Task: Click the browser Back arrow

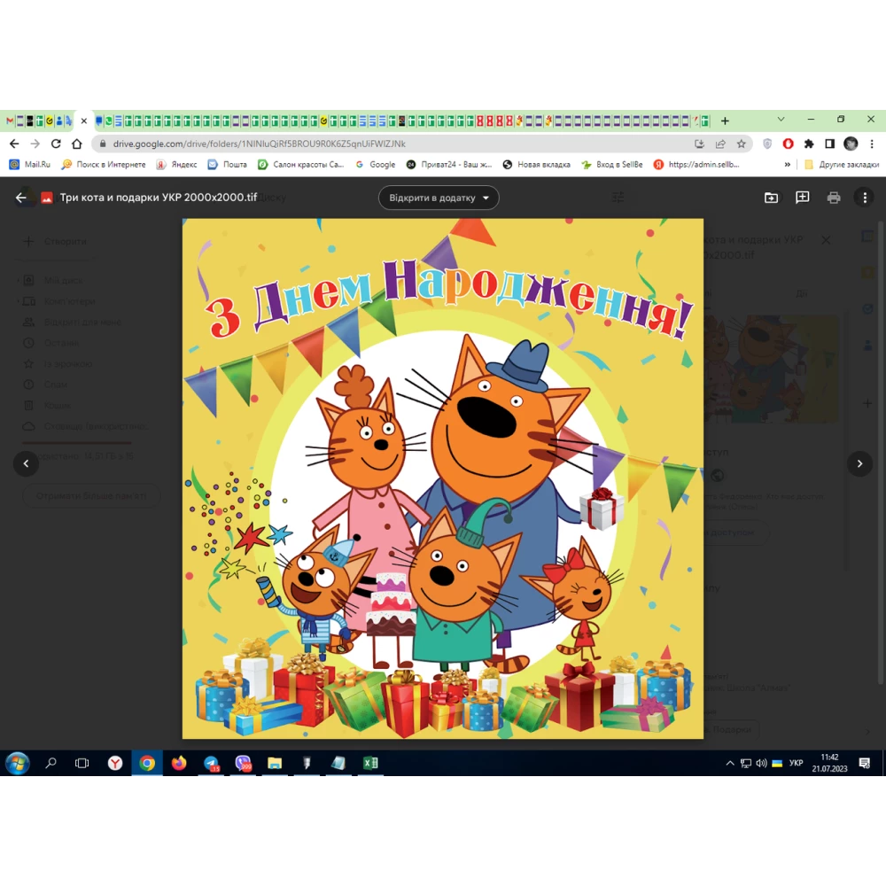Action: (14, 144)
